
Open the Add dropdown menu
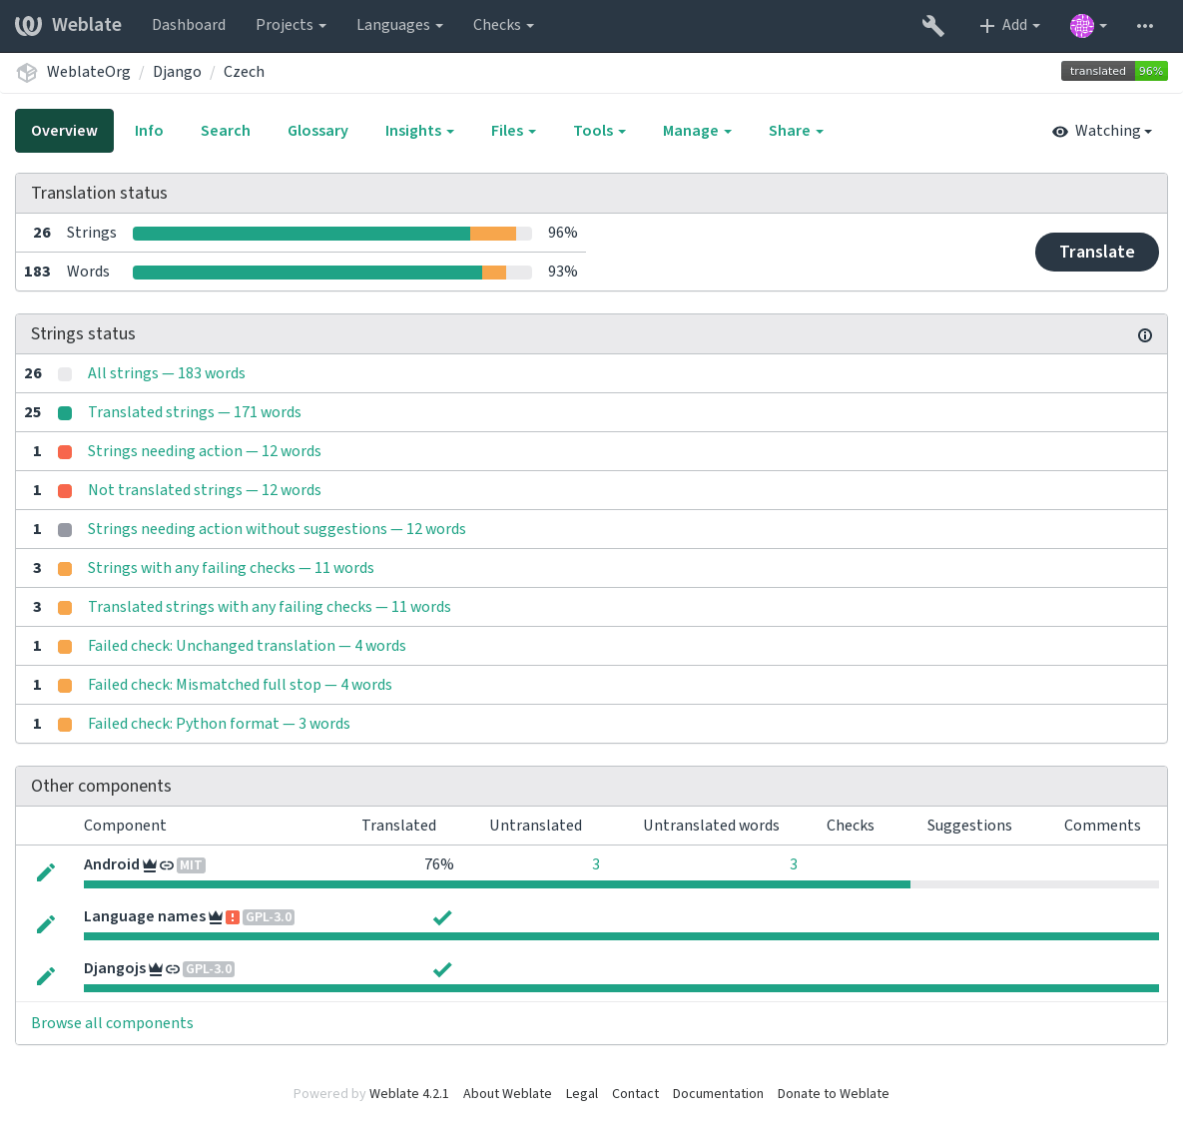coord(1009,25)
